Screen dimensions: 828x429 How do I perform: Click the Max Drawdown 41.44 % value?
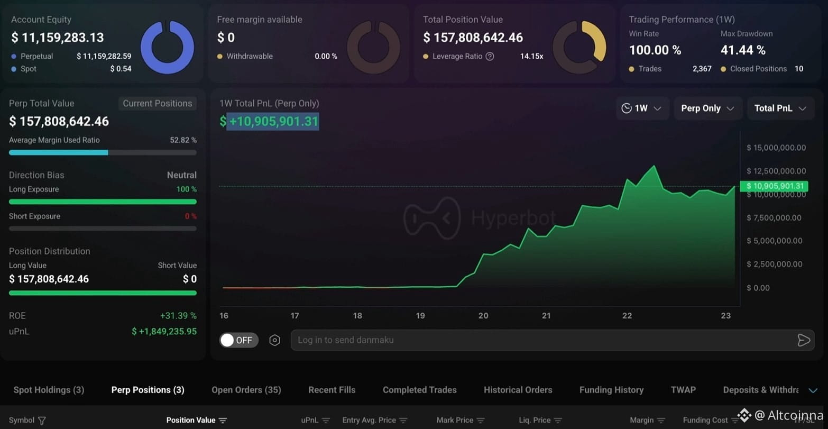tap(743, 50)
